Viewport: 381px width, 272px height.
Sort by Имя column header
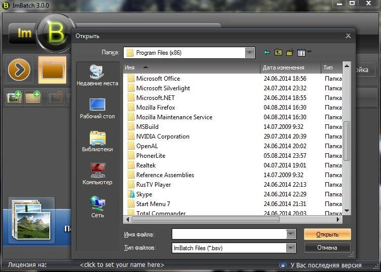tap(192, 67)
